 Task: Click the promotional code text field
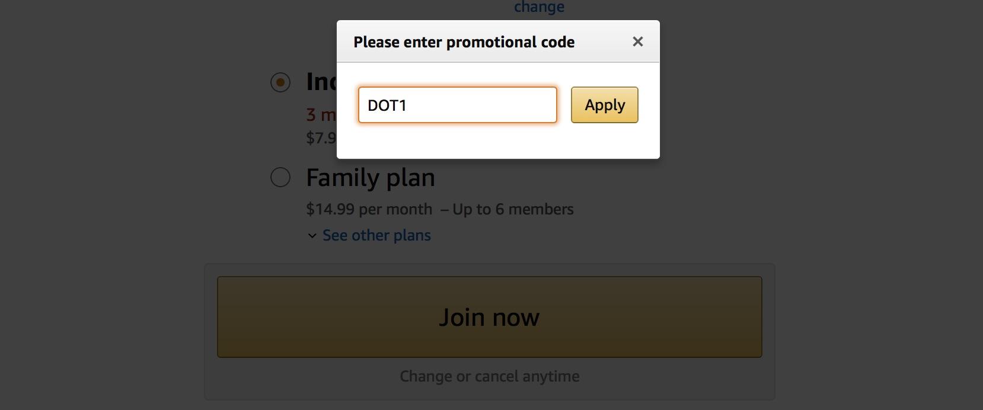[457, 105]
